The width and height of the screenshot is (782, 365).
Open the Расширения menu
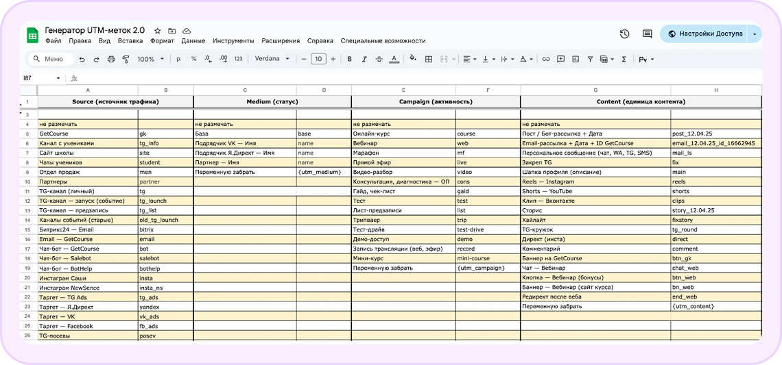[x=281, y=41]
